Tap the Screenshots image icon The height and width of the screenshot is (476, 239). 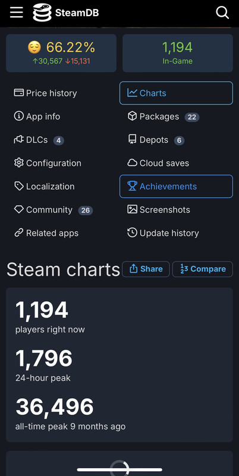pyautogui.click(x=132, y=209)
